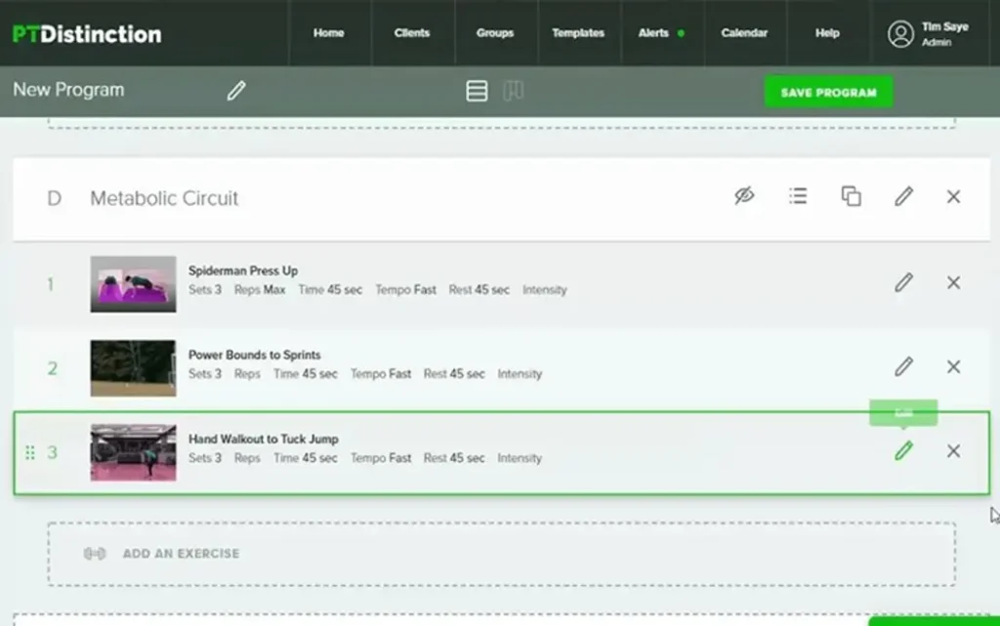Open the Clients menu item

tap(411, 33)
